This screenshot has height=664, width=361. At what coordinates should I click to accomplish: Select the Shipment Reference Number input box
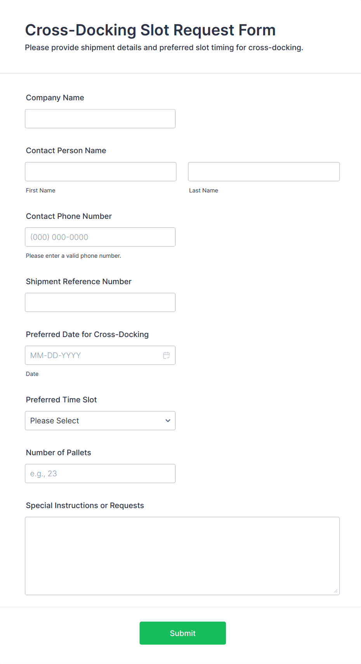pos(100,302)
